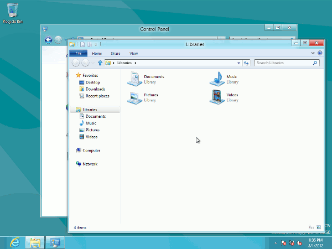Image resolution: width=332 pixels, height=249 pixels.
Task: Open the Help question mark icon
Action: pyautogui.click(x=320, y=53)
